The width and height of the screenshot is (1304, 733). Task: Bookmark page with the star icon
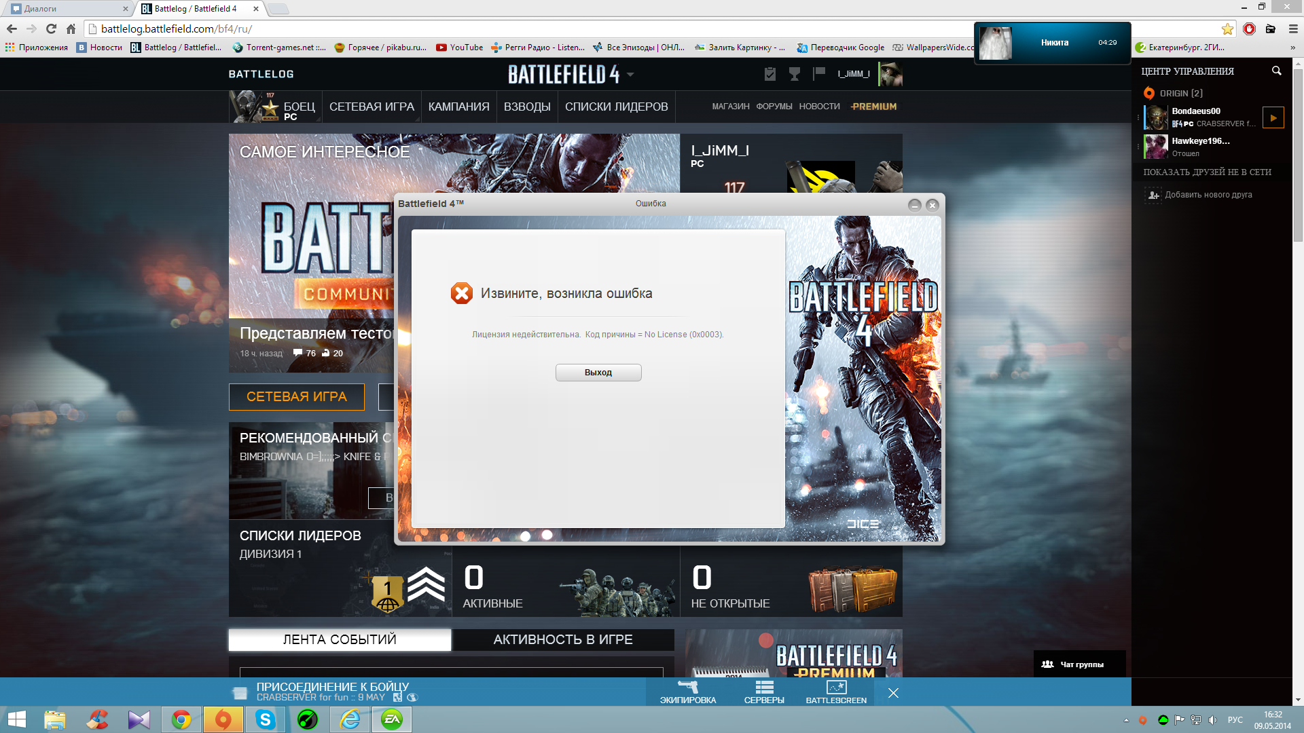click(1227, 29)
